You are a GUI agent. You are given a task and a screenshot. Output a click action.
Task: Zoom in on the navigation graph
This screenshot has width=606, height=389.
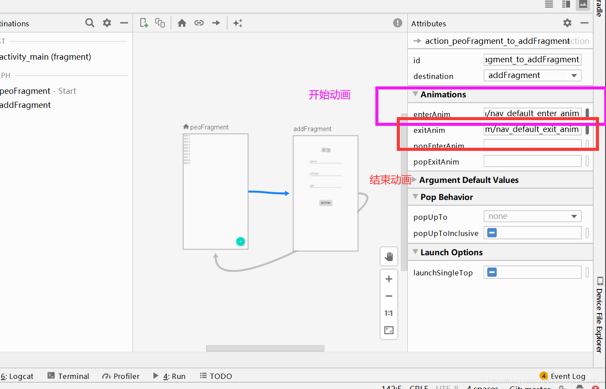(389, 279)
